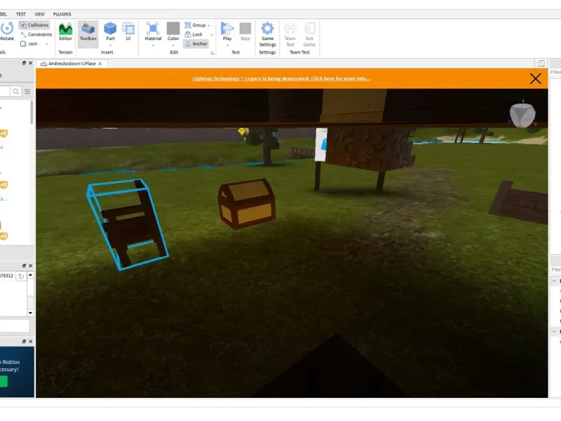This screenshot has height=421, width=561.
Task: Click the scroll down arrow in left panel
Action: [30, 313]
